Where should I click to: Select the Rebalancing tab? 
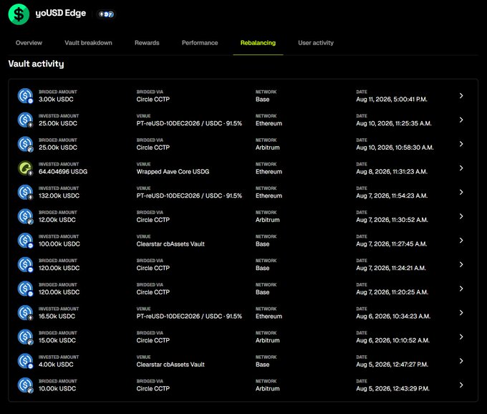(x=258, y=43)
